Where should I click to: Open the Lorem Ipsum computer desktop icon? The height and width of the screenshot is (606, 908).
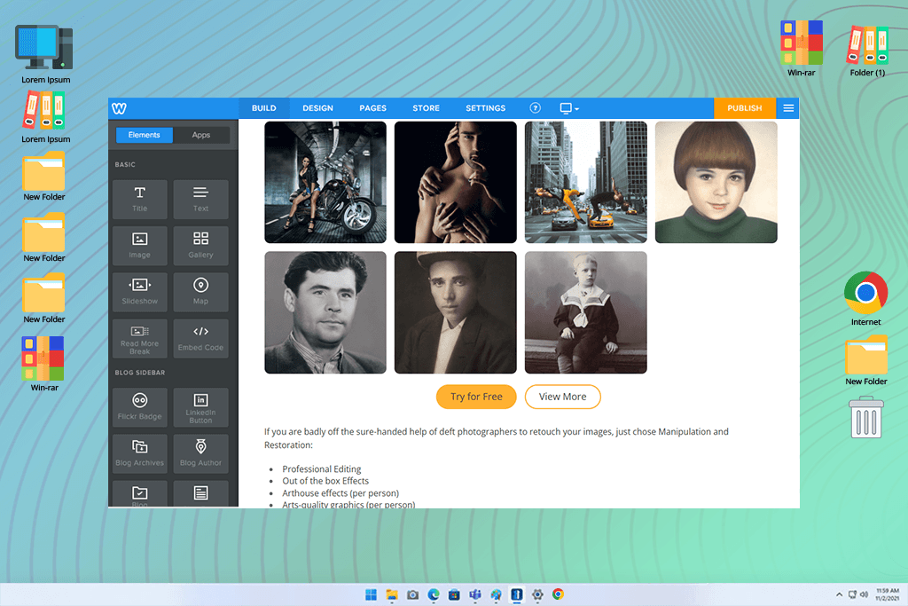point(44,54)
